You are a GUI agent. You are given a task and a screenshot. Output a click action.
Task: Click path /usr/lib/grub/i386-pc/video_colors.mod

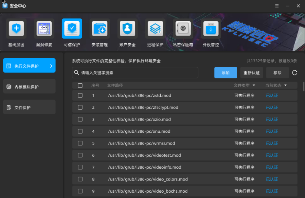point(148,179)
